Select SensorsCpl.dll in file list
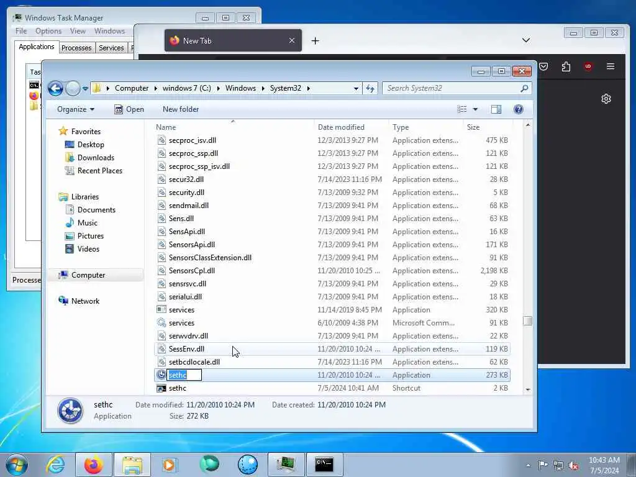This screenshot has width=636, height=477. [x=332, y=271]
